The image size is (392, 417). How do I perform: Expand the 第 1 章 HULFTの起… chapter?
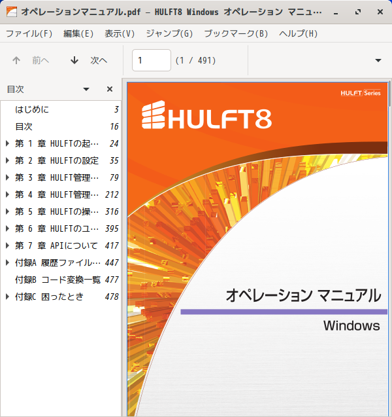7,143
